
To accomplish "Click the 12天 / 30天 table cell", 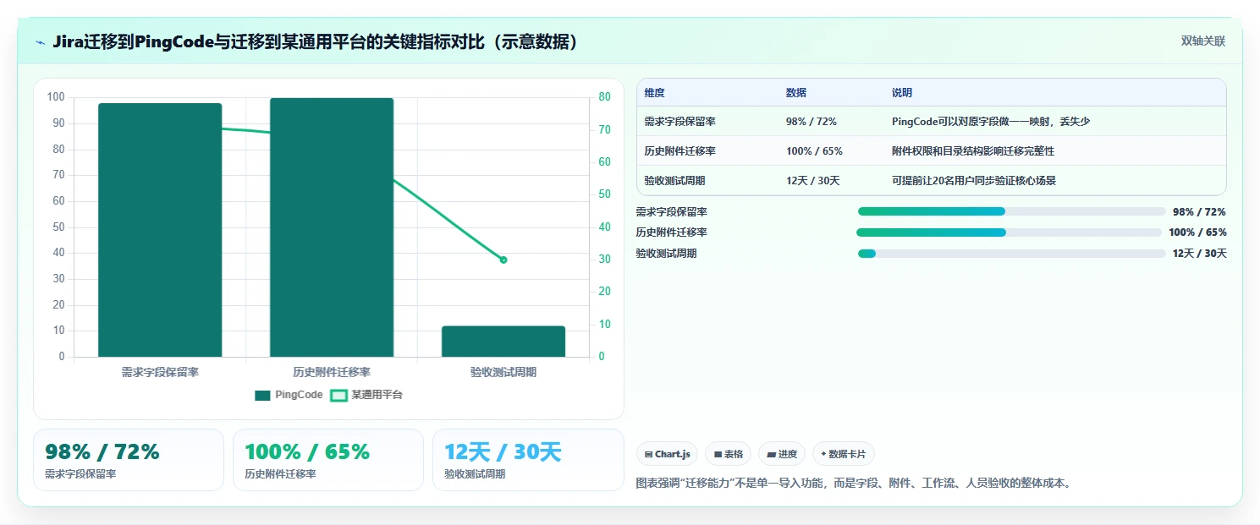I will pos(812,181).
